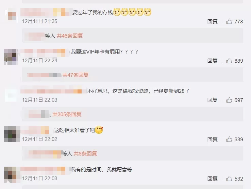This screenshot has height=189, width=251.
Task: Open avatar of the 22:24 commenter
Action: point(11,57)
